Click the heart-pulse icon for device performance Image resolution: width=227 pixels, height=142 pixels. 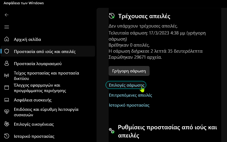coord(7,112)
